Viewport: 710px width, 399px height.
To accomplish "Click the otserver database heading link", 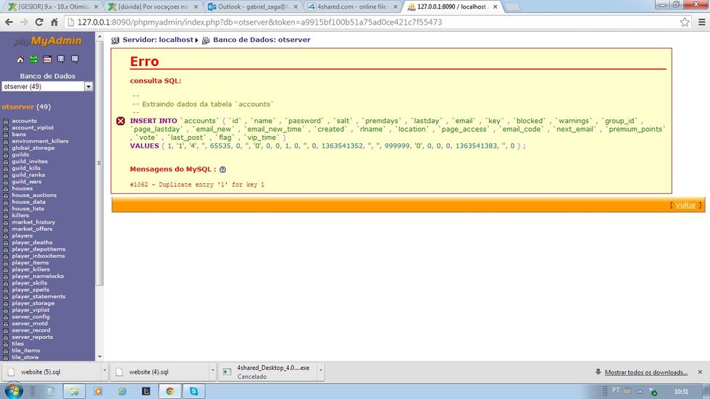I will (17, 106).
